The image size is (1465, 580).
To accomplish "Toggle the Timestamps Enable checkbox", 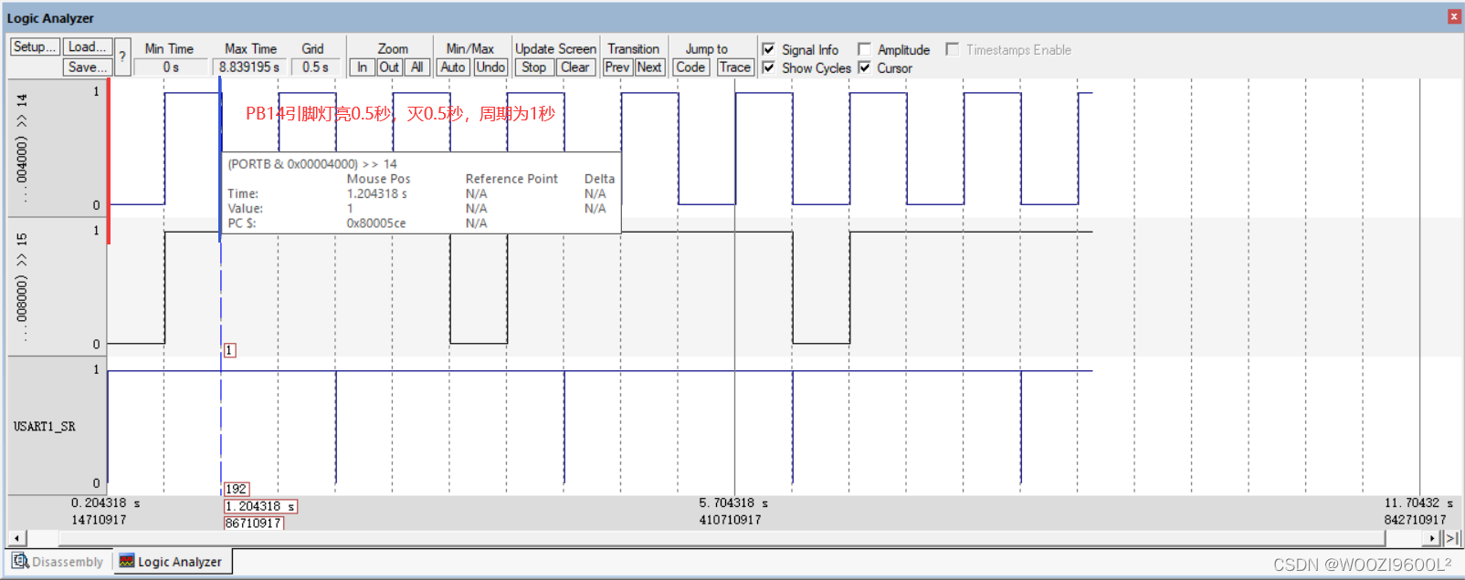I will [x=953, y=49].
